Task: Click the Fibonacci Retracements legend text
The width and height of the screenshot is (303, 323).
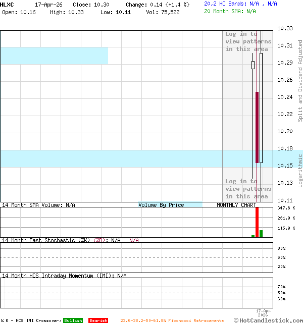Action: pyautogui.click(x=172, y=320)
